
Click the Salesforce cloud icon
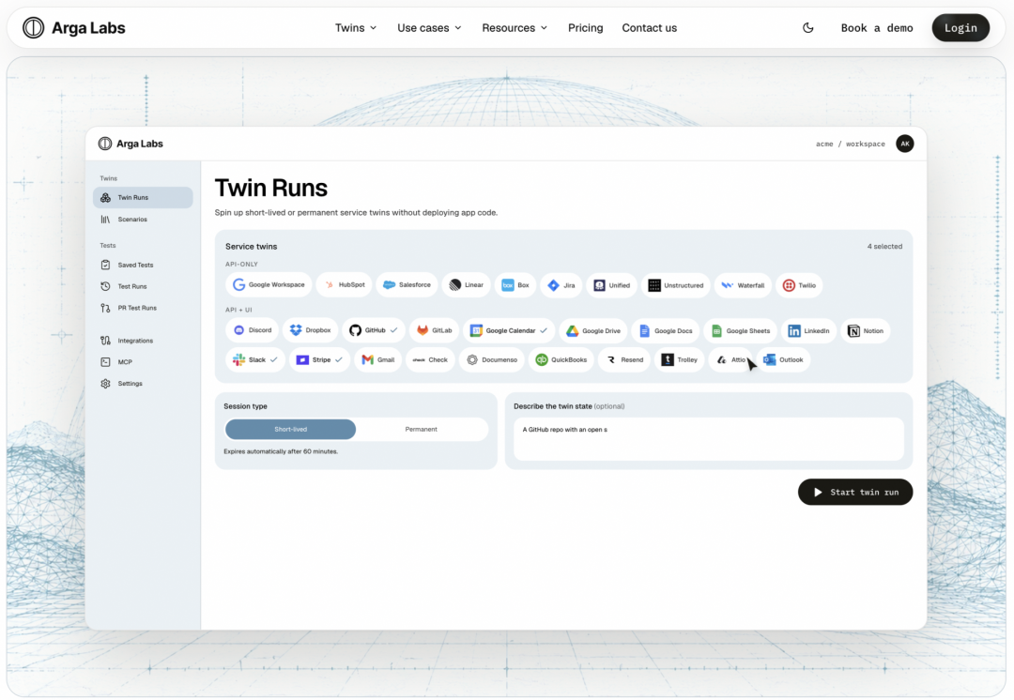tap(390, 285)
